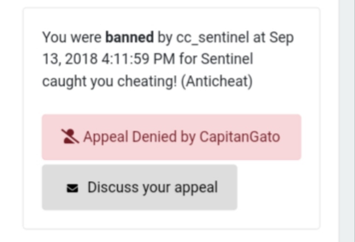Image resolution: width=355 pixels, height=242 pixels.
Task: Click the 4:11:59 PM ban time
Action: tap(138, 59)
